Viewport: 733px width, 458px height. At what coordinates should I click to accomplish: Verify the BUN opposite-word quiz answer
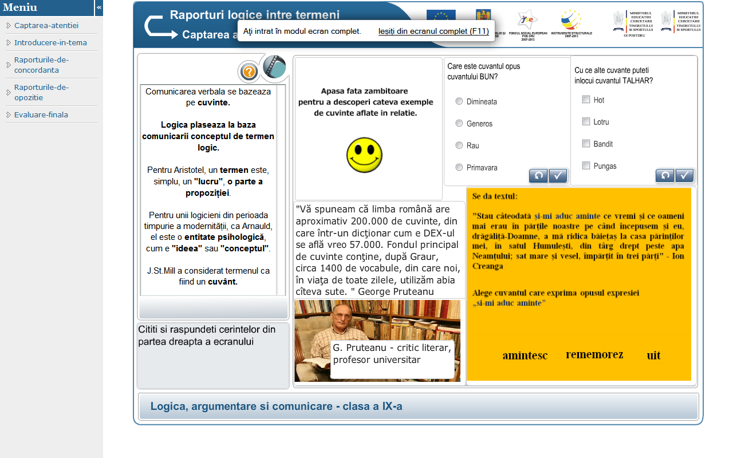tap(558, 176)
